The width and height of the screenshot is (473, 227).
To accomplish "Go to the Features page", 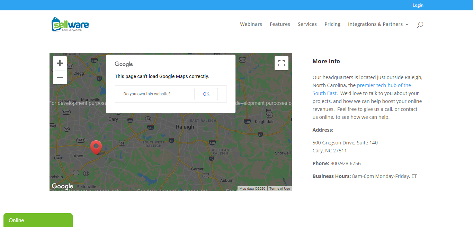I will pyautogui.click(x=280, y=24).
